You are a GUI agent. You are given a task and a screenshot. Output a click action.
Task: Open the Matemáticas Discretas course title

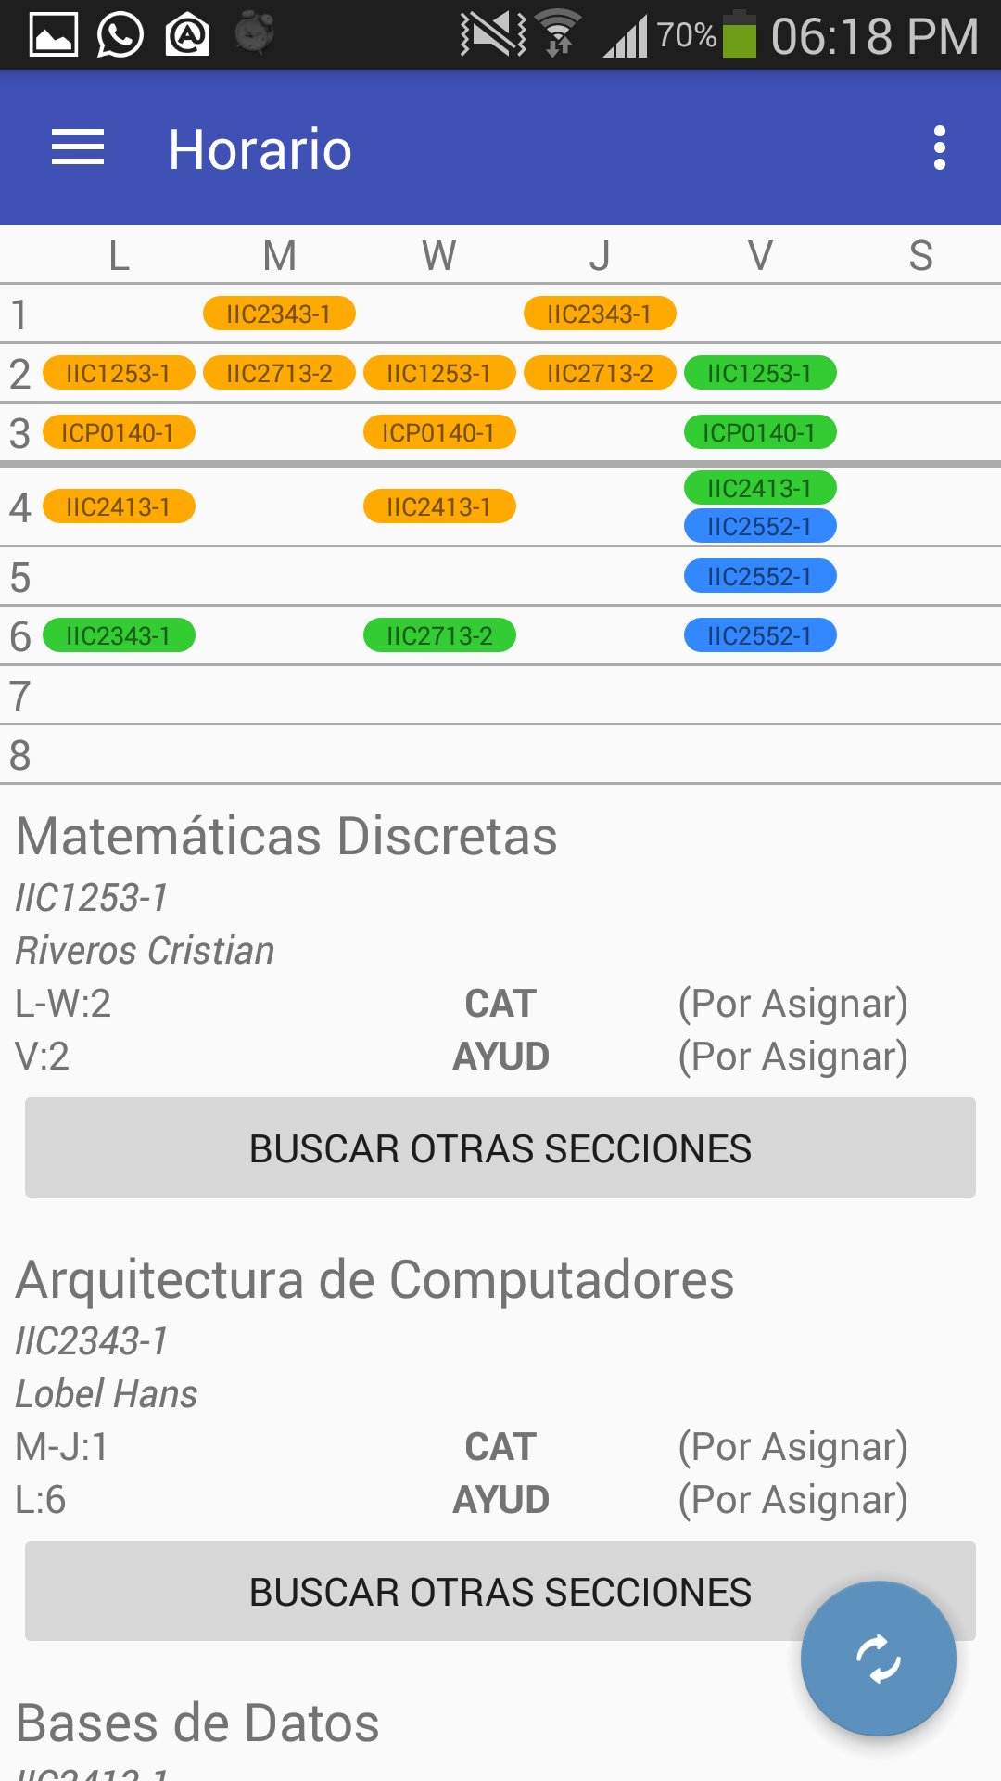pos(286,836)
